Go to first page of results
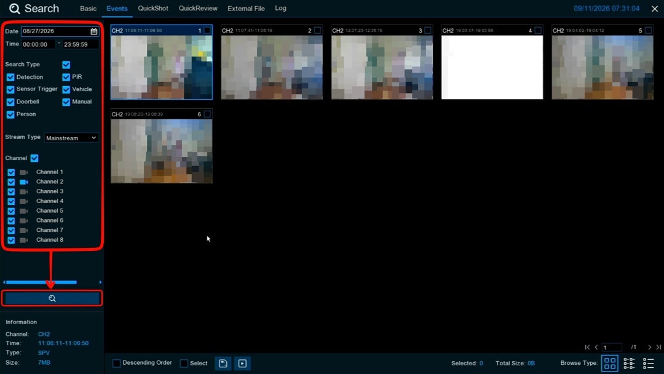This screenshot has height=374, width=664. [587, 348]
